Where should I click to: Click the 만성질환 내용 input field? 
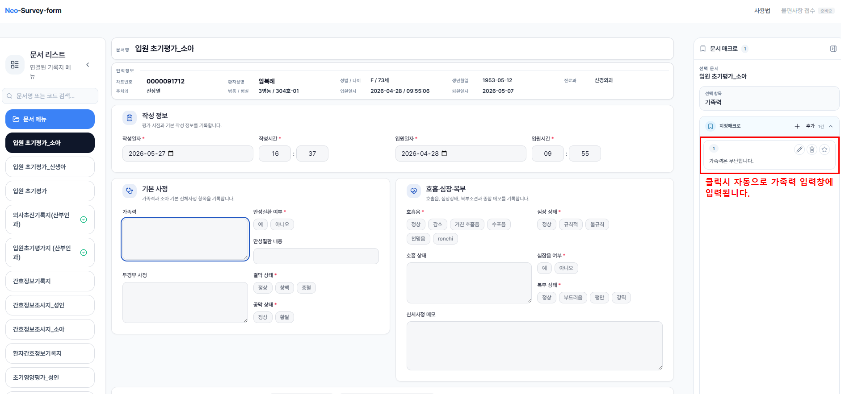click(316, 256)
